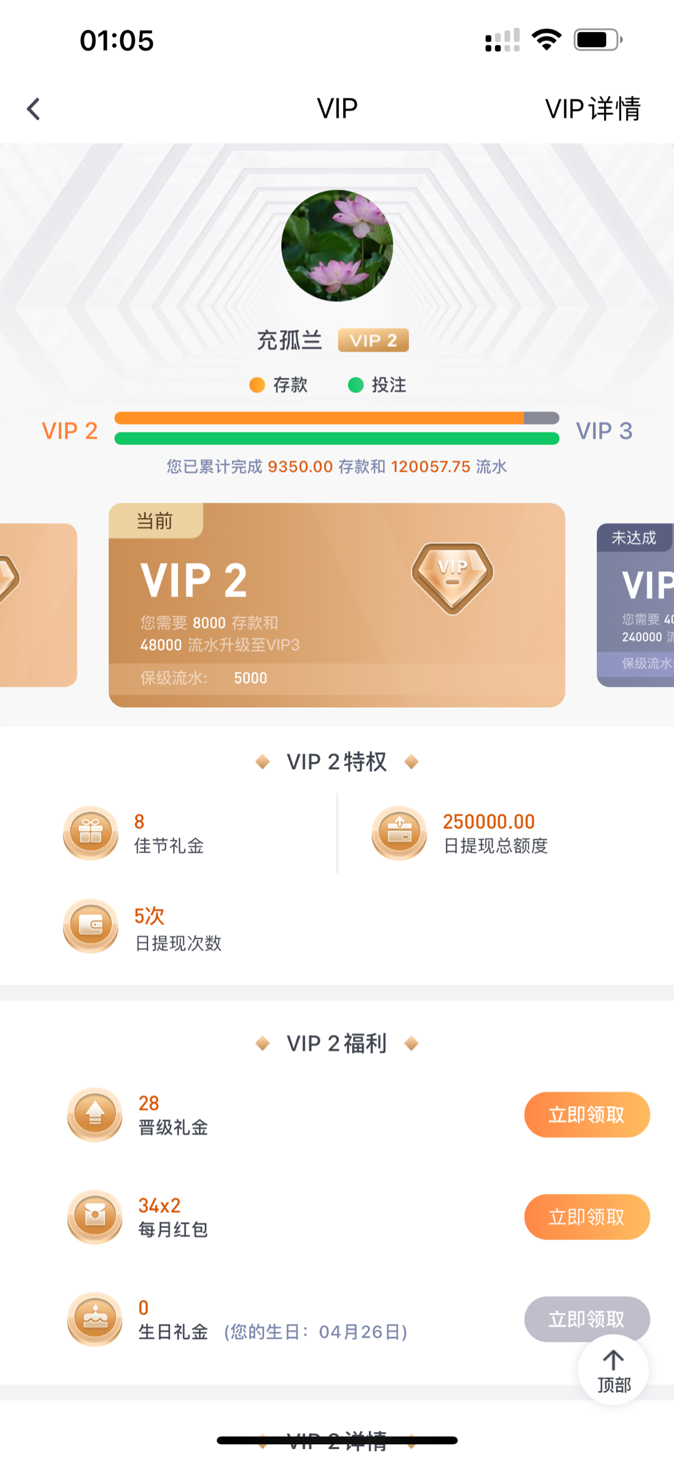Tap the 每月红包 red envelope icon
Viewport: 674px width, 1457px height.
pos(95,1217)
